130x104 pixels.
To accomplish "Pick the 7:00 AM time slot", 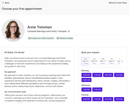I will point(97,75).
